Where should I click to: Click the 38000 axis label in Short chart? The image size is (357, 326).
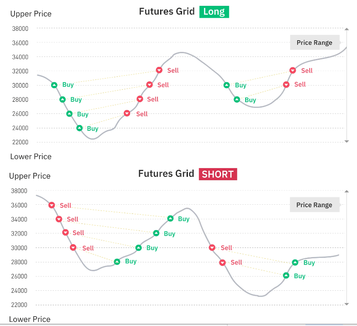[x=19, y=191]
